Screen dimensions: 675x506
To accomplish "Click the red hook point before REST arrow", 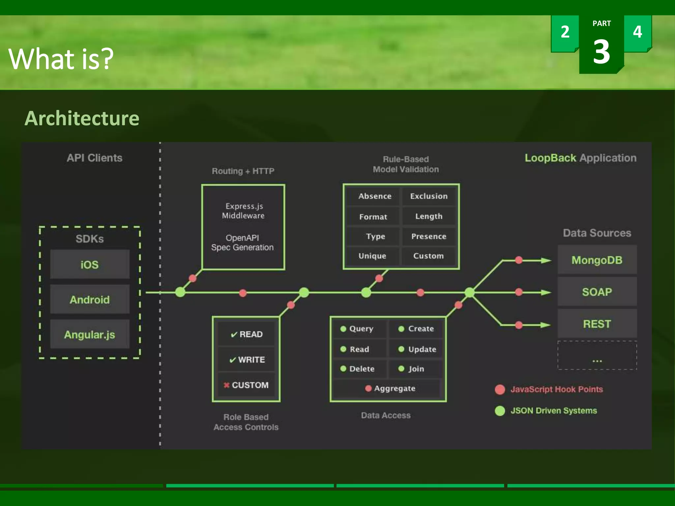I will pos(519,325).
